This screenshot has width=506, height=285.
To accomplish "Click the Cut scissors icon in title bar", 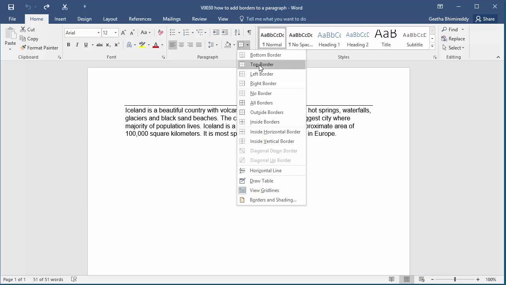I will pos(65,7).
